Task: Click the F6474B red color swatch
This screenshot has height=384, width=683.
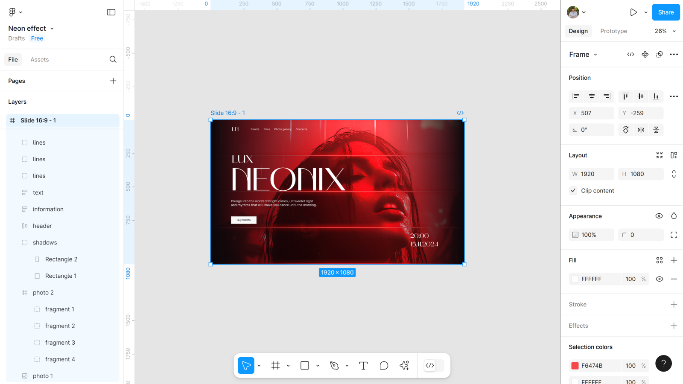Action: click(x=575, y=366)
